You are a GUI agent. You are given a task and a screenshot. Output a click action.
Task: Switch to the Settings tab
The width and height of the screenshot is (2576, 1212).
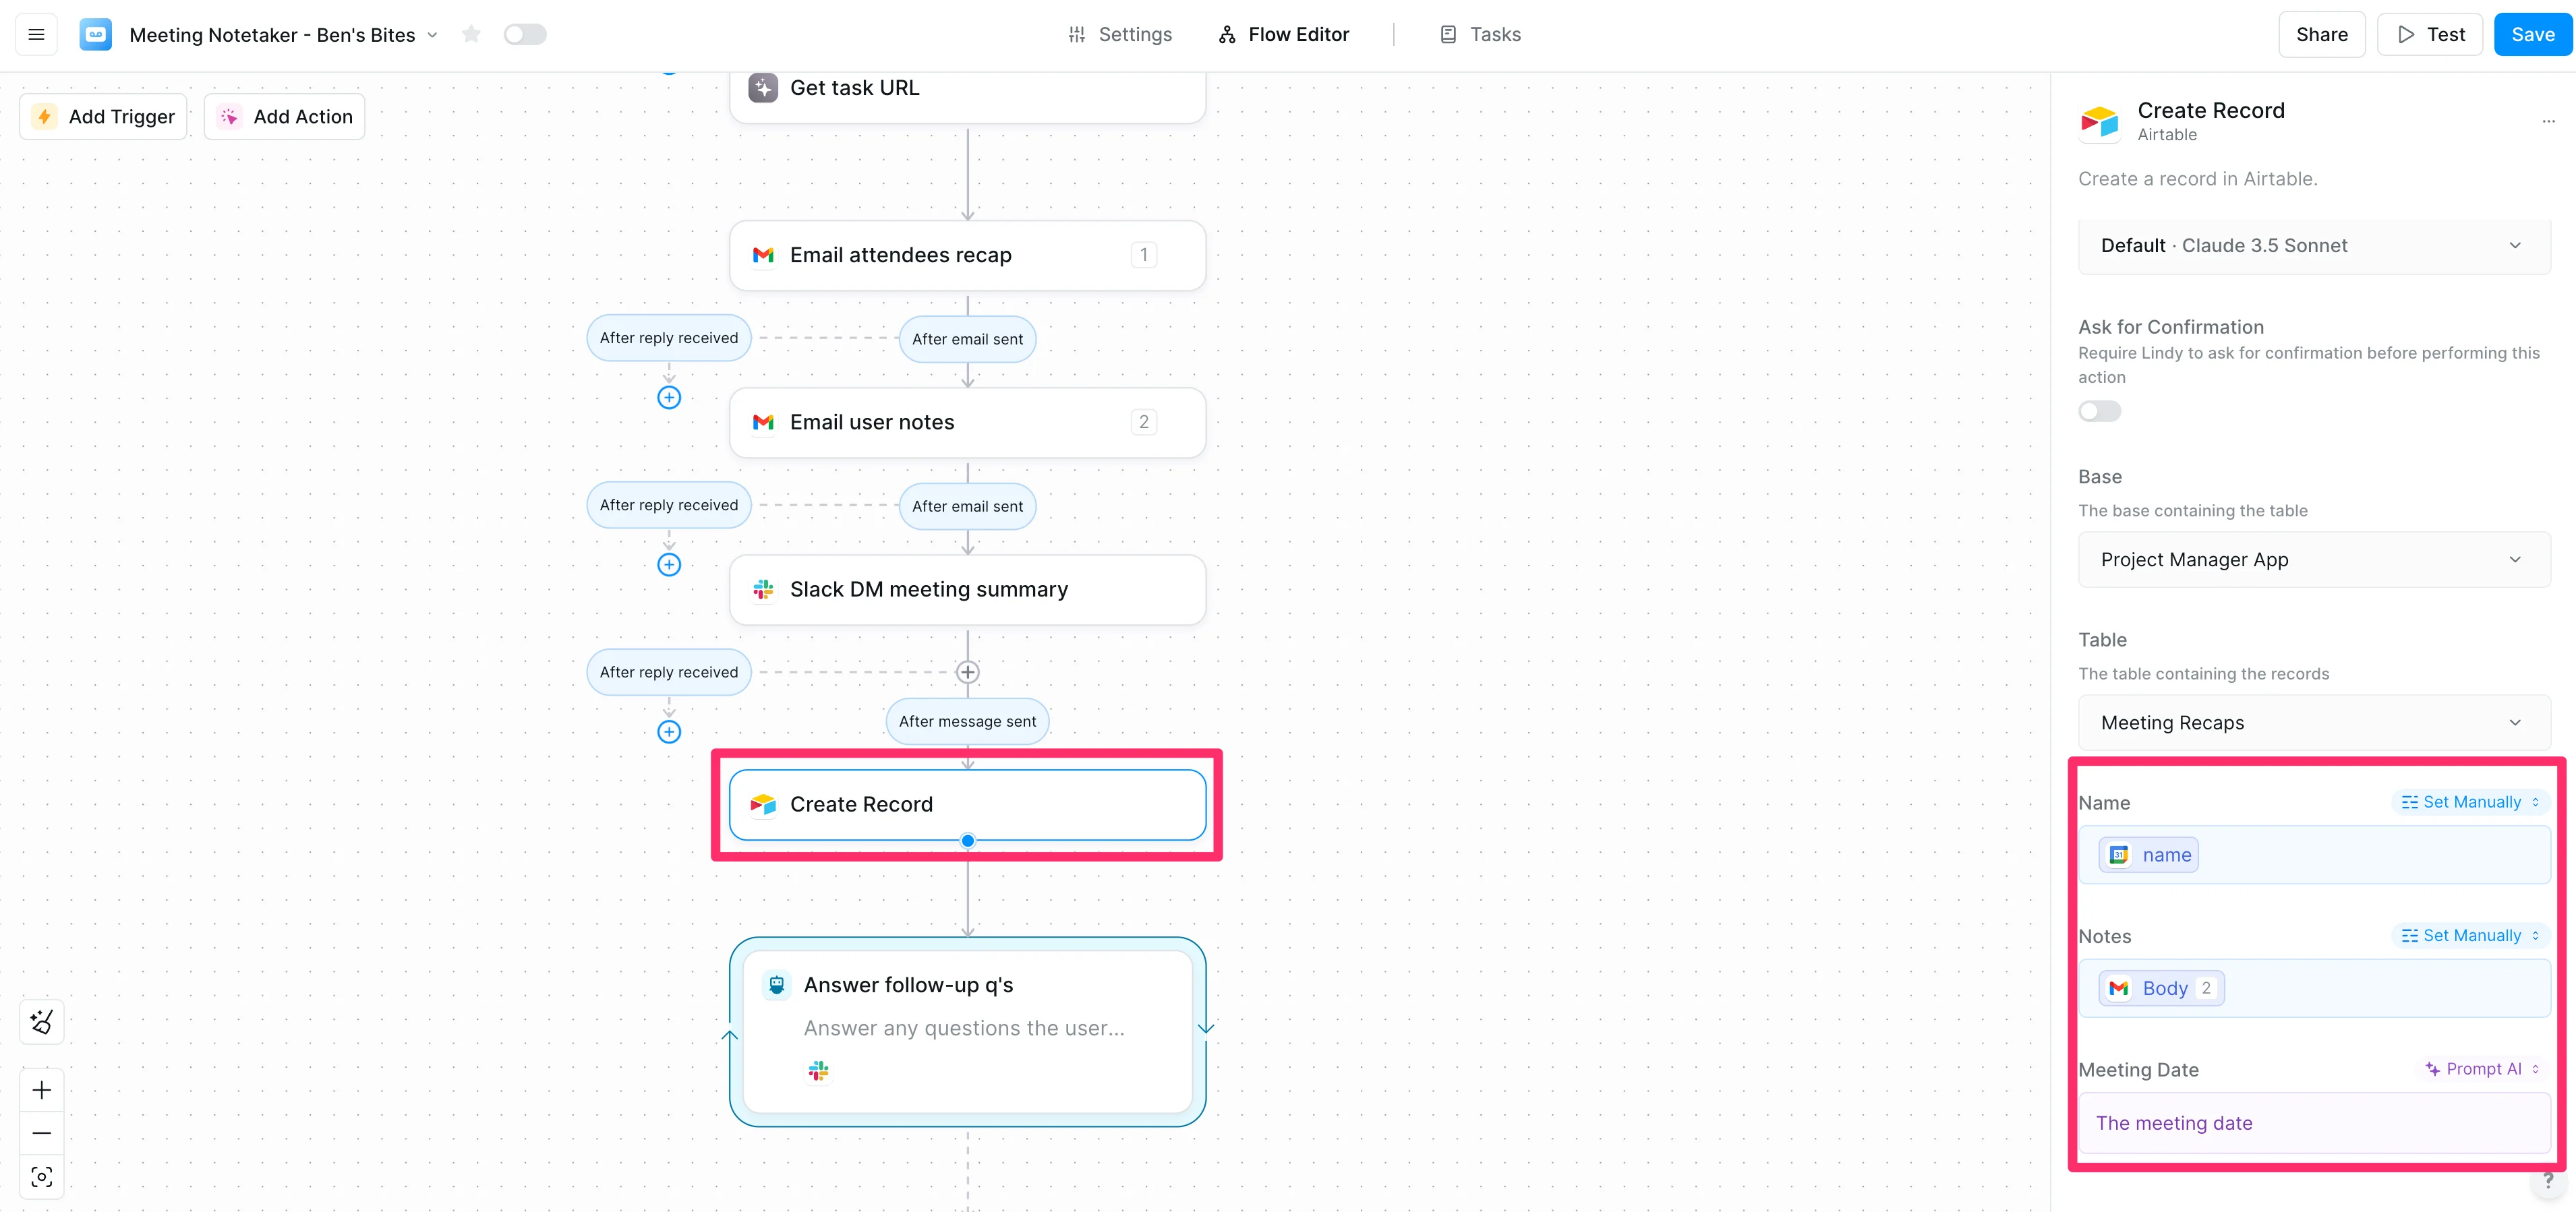coord(1120,35)
